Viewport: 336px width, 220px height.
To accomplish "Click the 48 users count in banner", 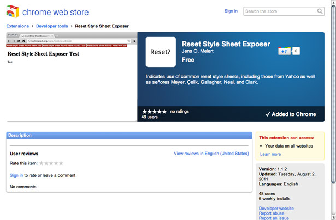I will click(150, 117).
